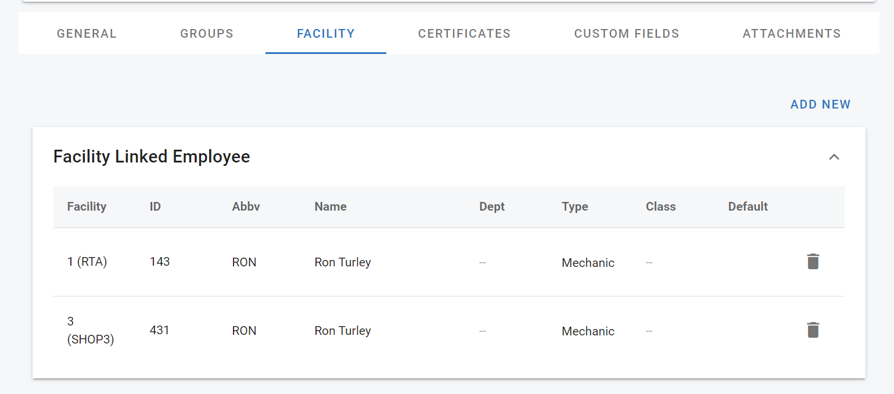Go to the Certificates tab

pyautogui.click(x=464, y=34)
